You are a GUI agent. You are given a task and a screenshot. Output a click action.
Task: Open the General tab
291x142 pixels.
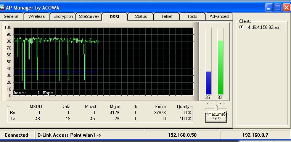click(x=11, y=16)
